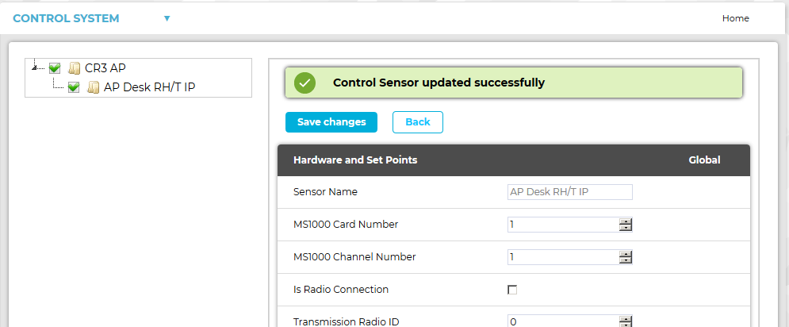789x327 pixels.
Task: Click the Back button
Action: pos(417,122)
